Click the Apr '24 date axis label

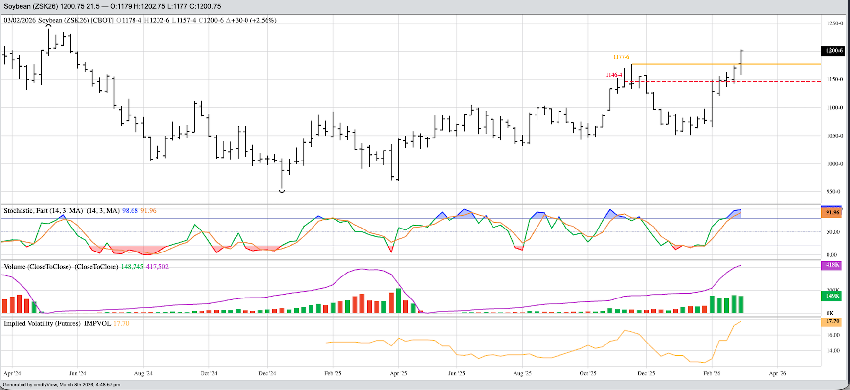tap(12, 373)
